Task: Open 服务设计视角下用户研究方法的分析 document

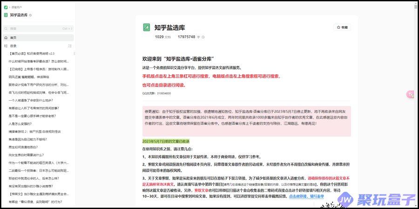Action: pos(39,85)
